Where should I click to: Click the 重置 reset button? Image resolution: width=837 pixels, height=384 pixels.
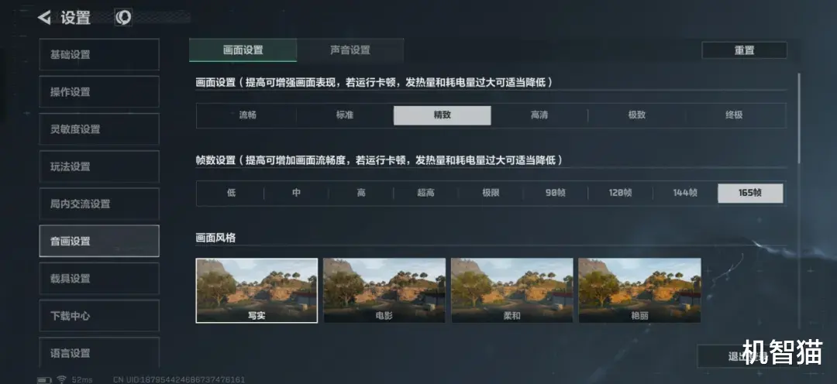pos(744,50)
